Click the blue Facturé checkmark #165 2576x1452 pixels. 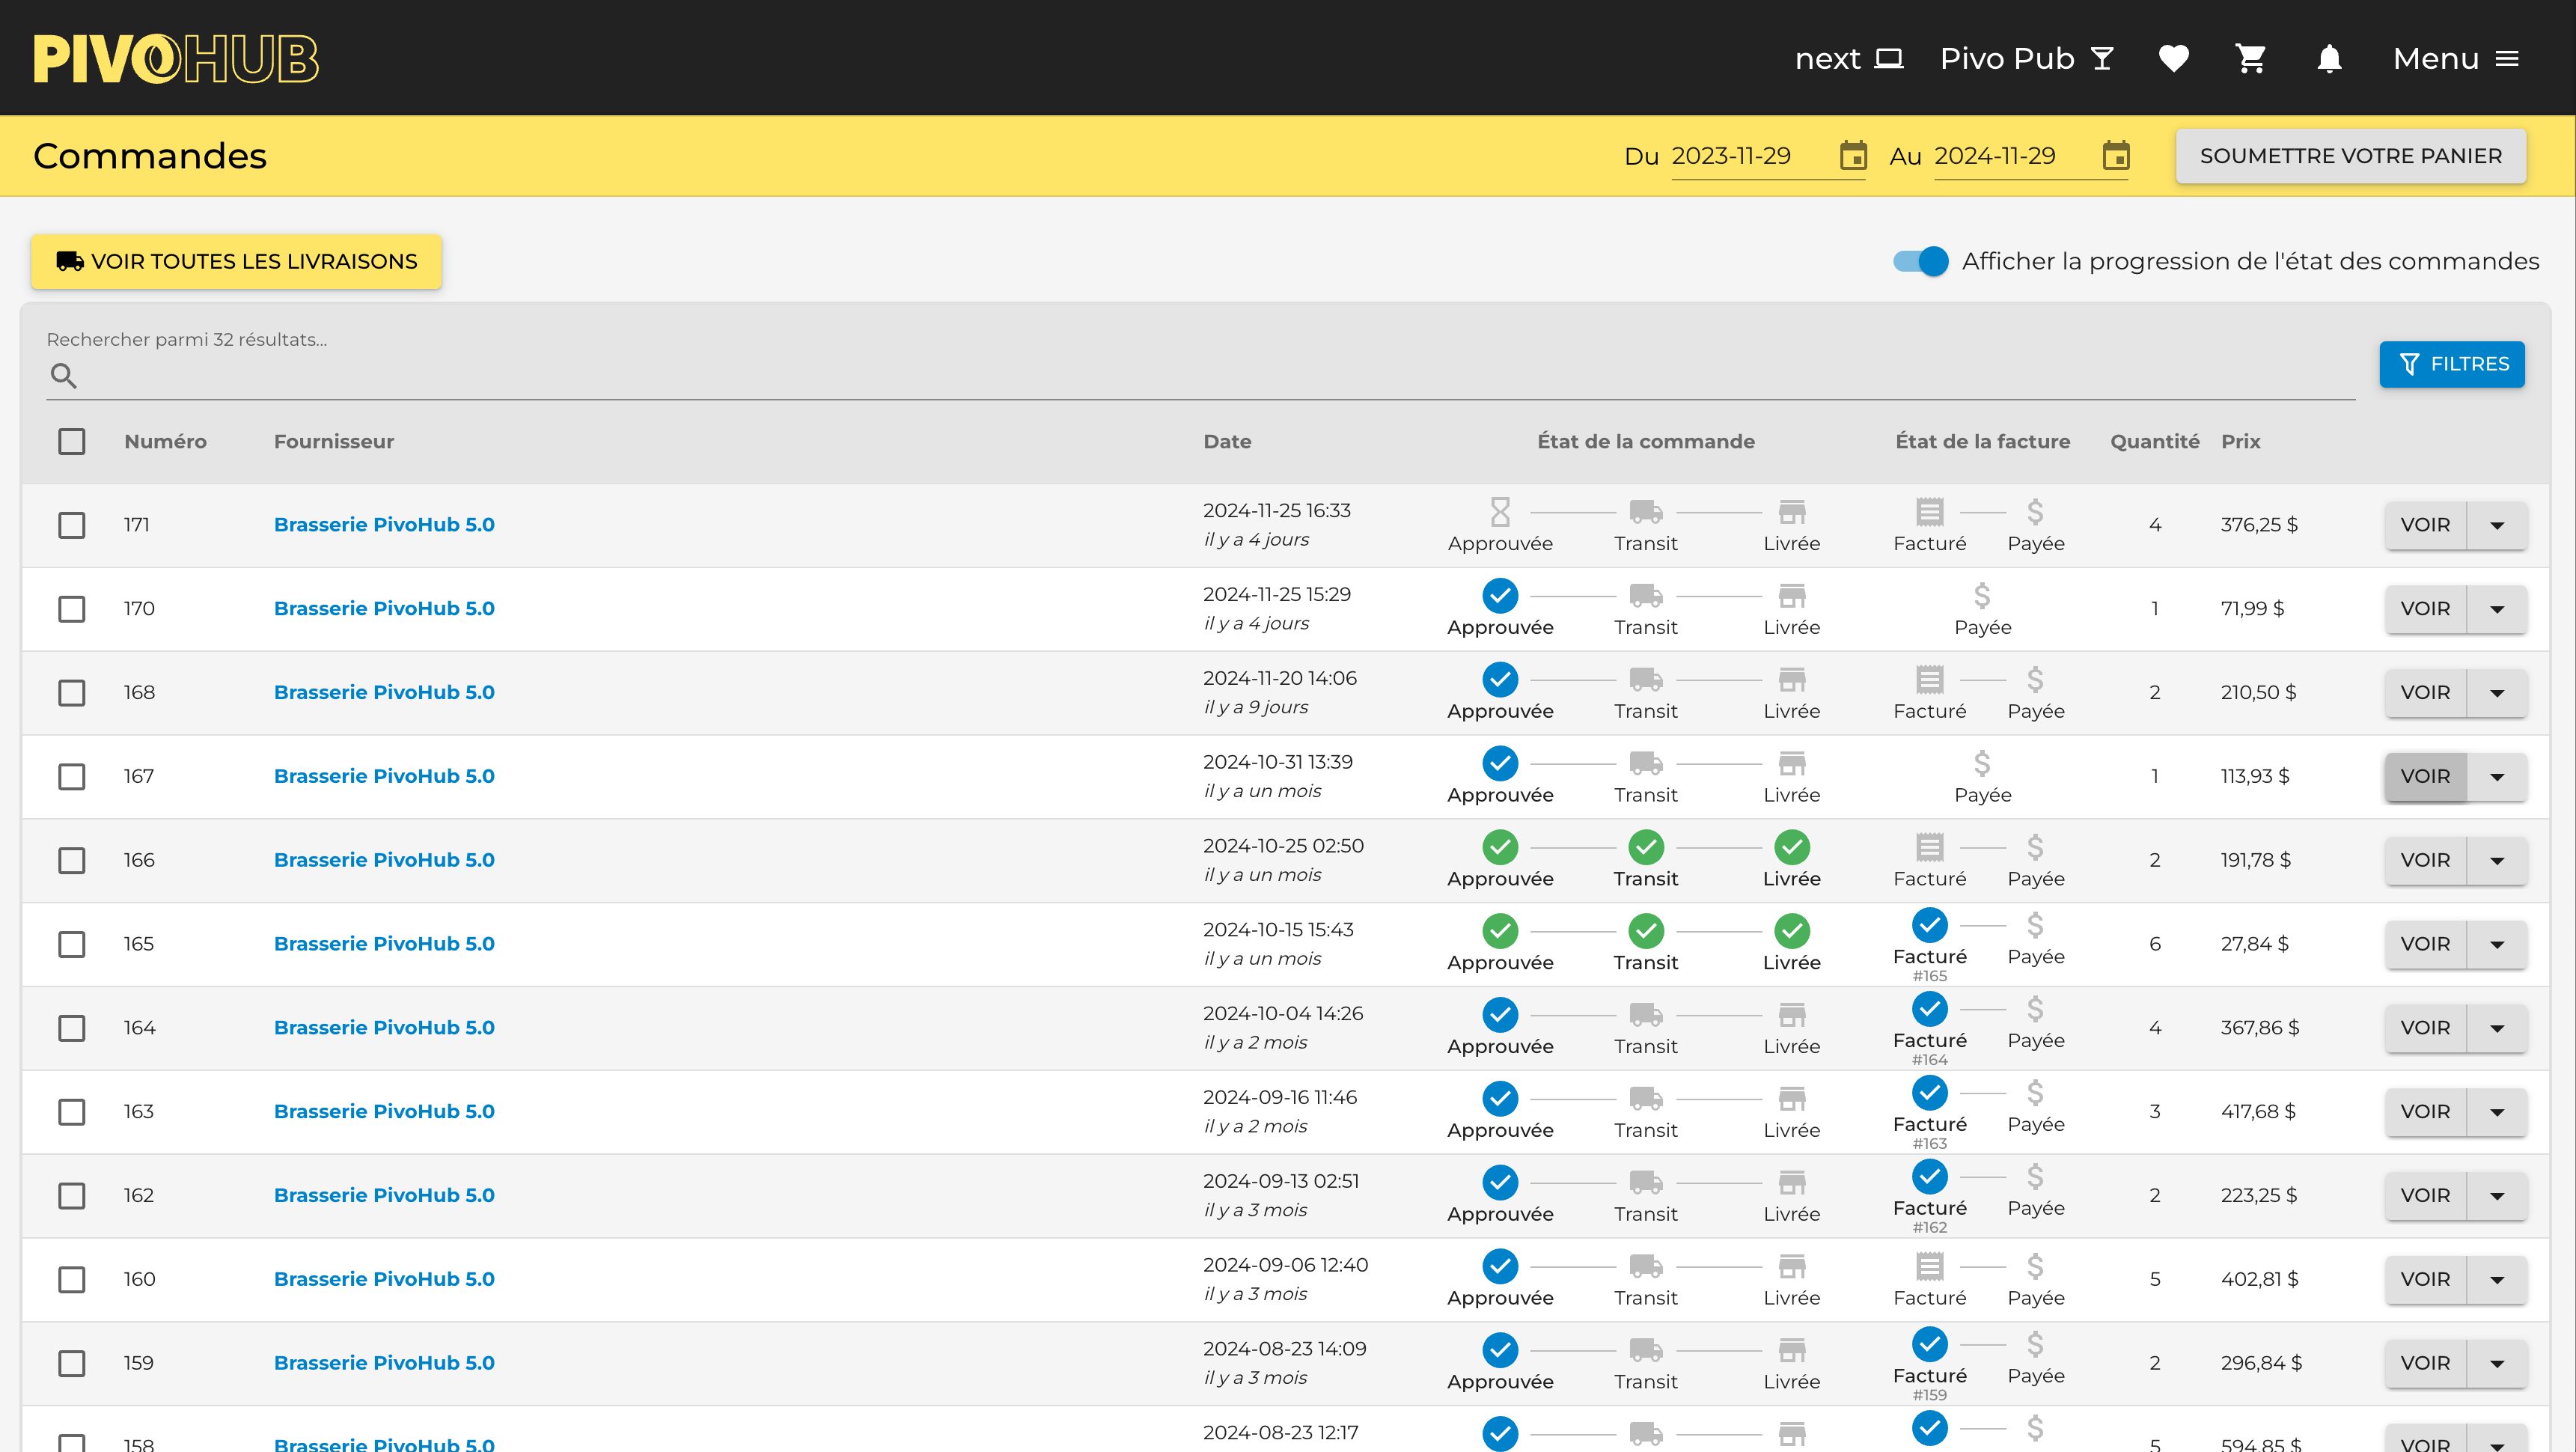pyautogui.click(x=1930, y=925)
